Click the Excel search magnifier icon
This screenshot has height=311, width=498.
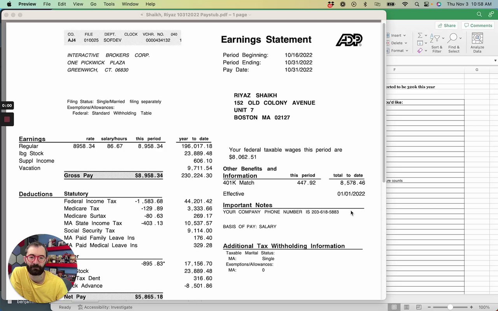479,14
